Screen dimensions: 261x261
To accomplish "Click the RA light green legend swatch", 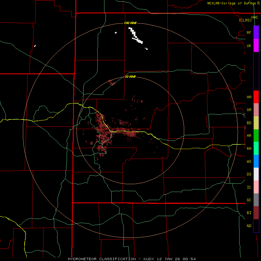I will pos(256,148).
